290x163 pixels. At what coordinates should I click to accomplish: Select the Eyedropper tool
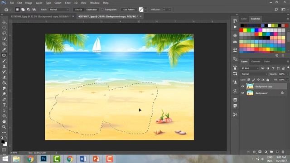coord(4,49)
